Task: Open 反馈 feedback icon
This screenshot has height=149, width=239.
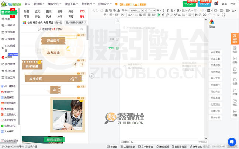Action: click(235, 92)
